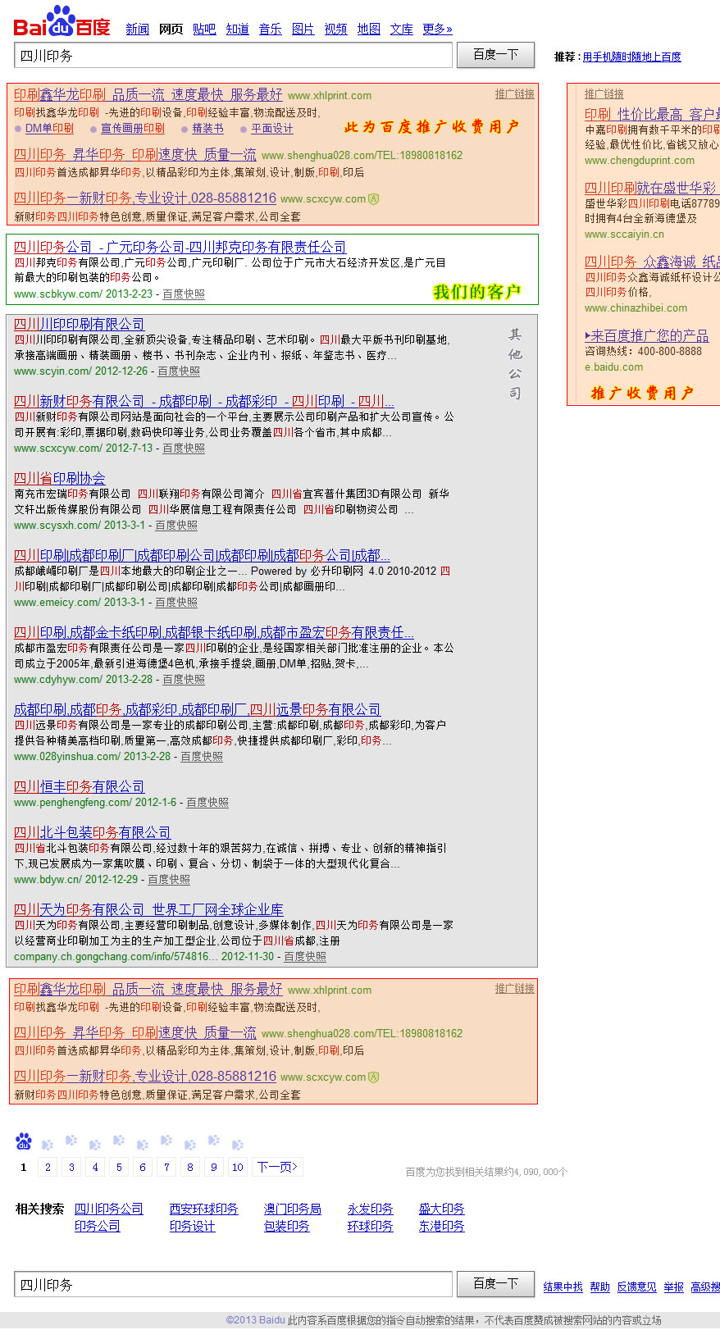Click the paw icon above page number 1
720x1339 pixels.
(x=24, y=1141)
